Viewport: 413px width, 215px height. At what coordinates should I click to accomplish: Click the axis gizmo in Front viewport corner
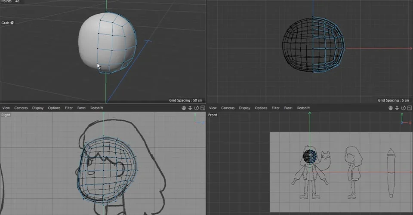pyautogui.click(x=405, y=119)
